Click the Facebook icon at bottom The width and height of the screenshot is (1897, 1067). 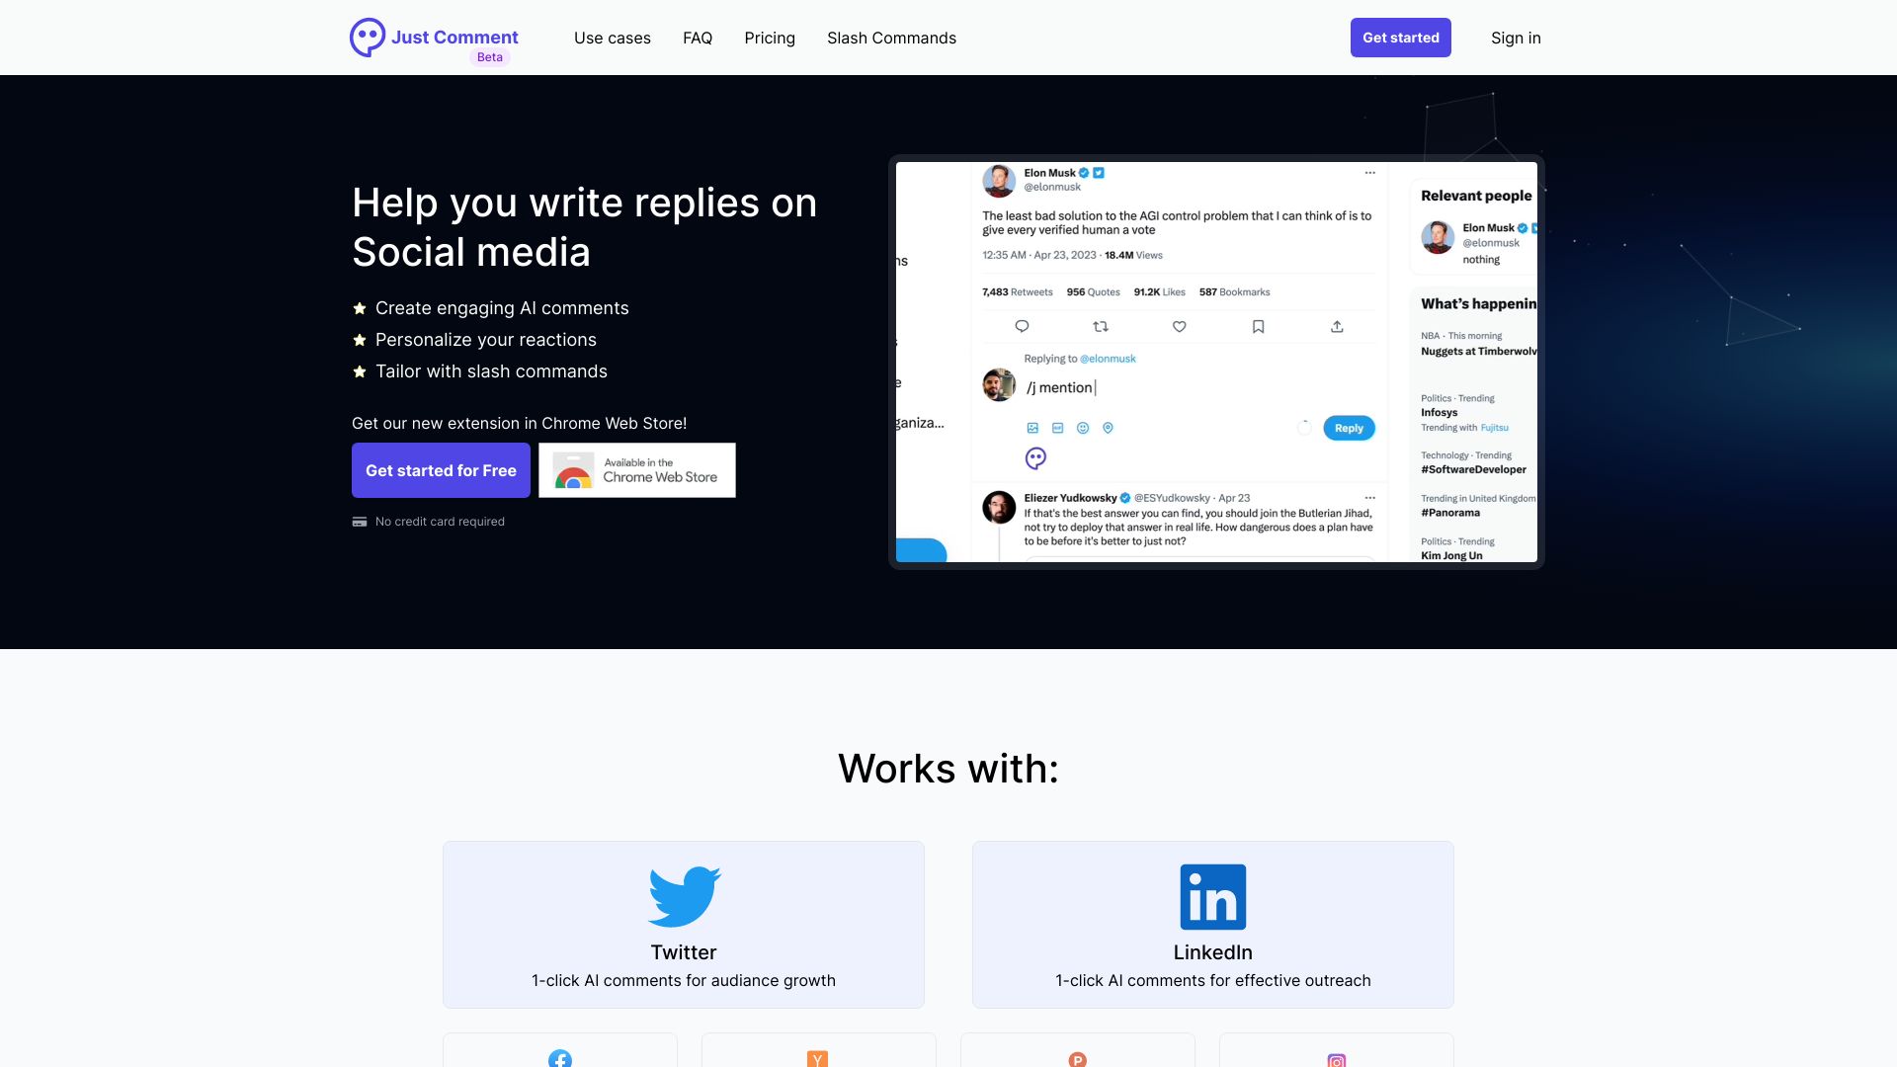tap(559, 1058)
